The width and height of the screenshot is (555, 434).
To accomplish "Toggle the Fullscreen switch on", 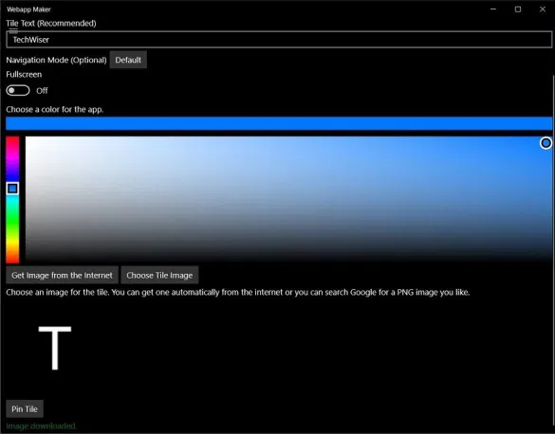I will [x=18, y=90].
